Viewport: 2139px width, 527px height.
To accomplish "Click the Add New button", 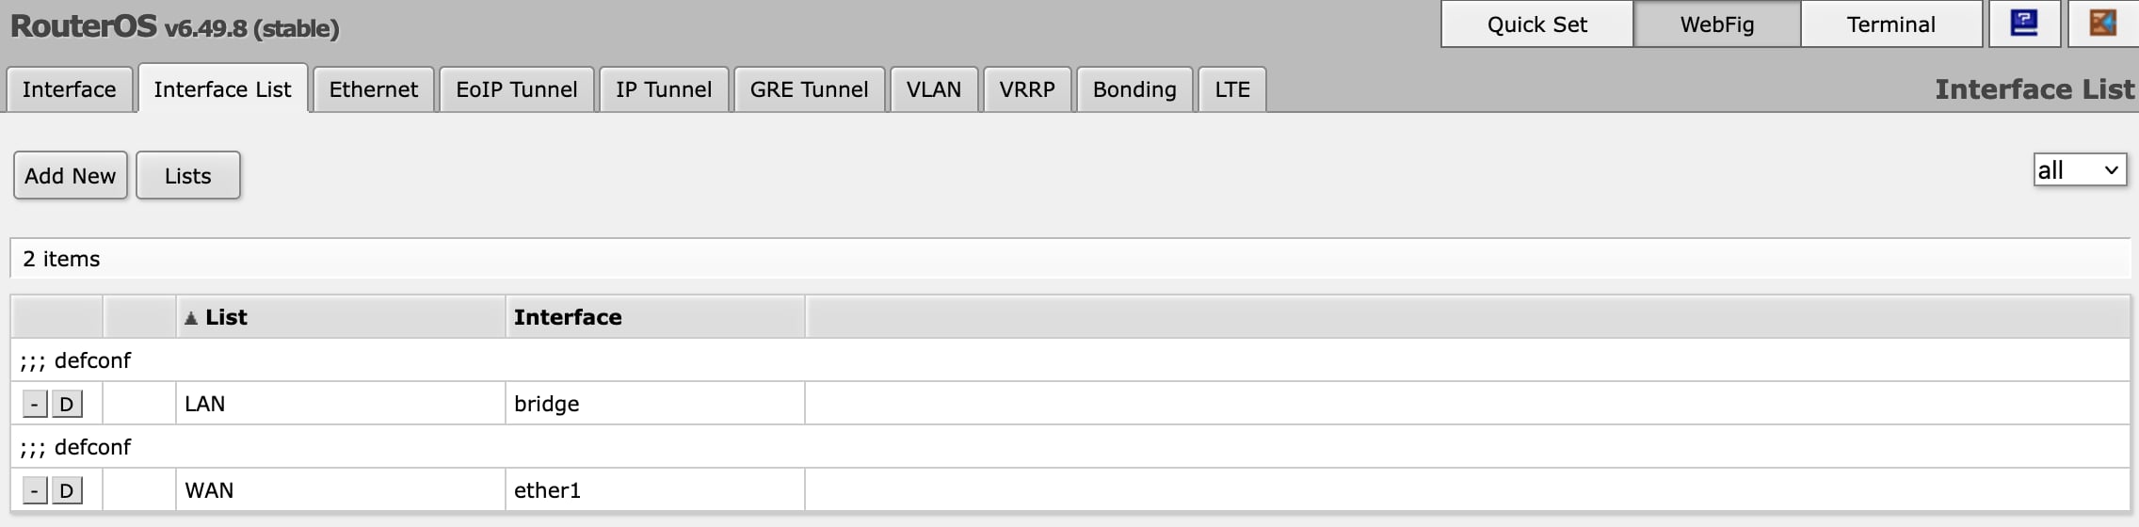I will pos(71,176).
